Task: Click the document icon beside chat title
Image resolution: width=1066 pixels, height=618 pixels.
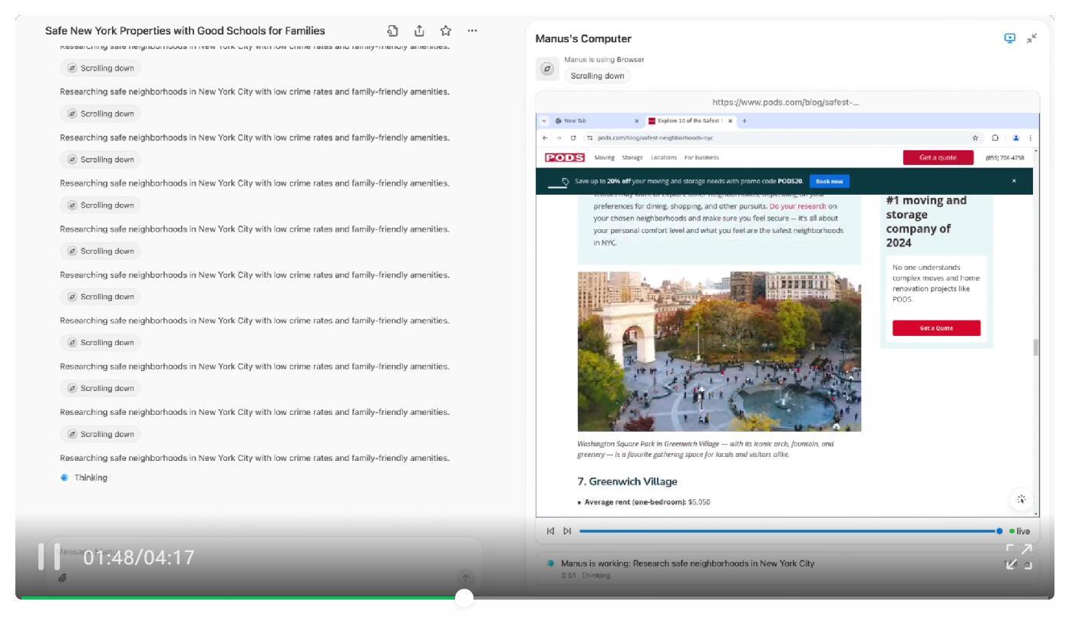Action: click(x=393, y=31)
